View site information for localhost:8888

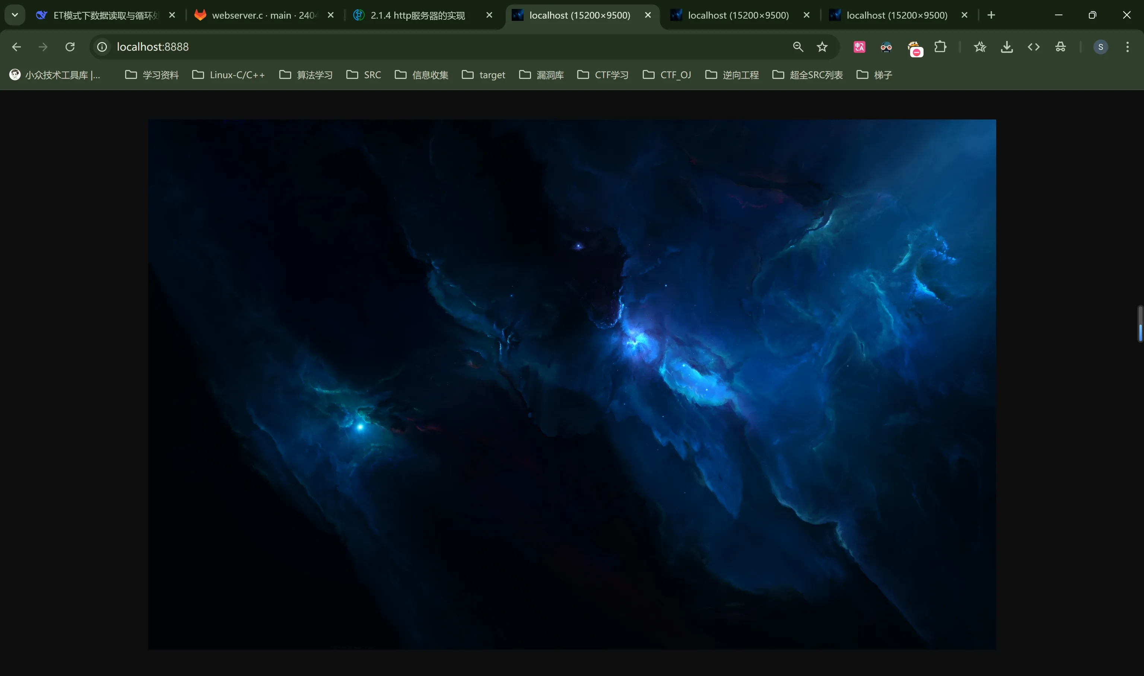click(x=102, y=47)
